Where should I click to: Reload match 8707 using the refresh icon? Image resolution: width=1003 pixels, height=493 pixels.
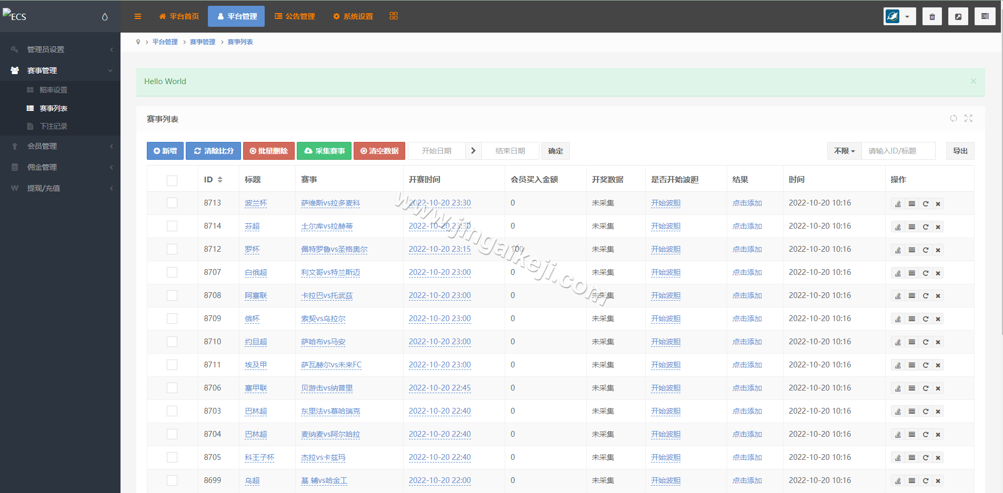click(925, 273)
